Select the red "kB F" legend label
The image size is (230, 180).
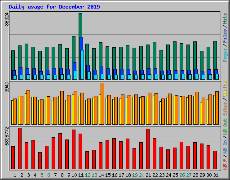coord(225,164)
